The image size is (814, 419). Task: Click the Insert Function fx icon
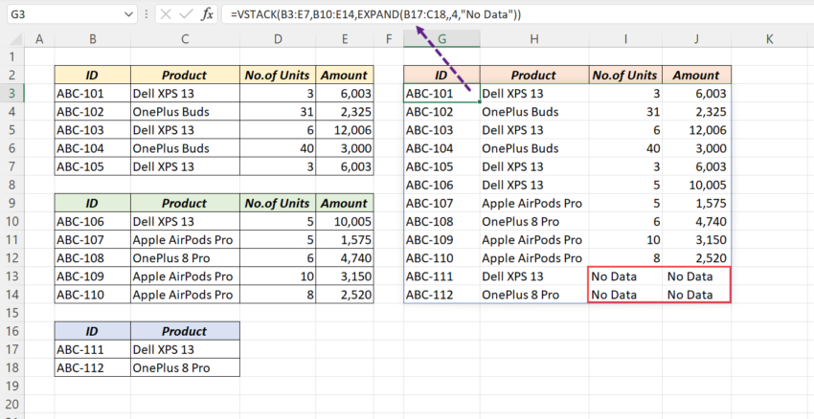click(x=207, y=15)
